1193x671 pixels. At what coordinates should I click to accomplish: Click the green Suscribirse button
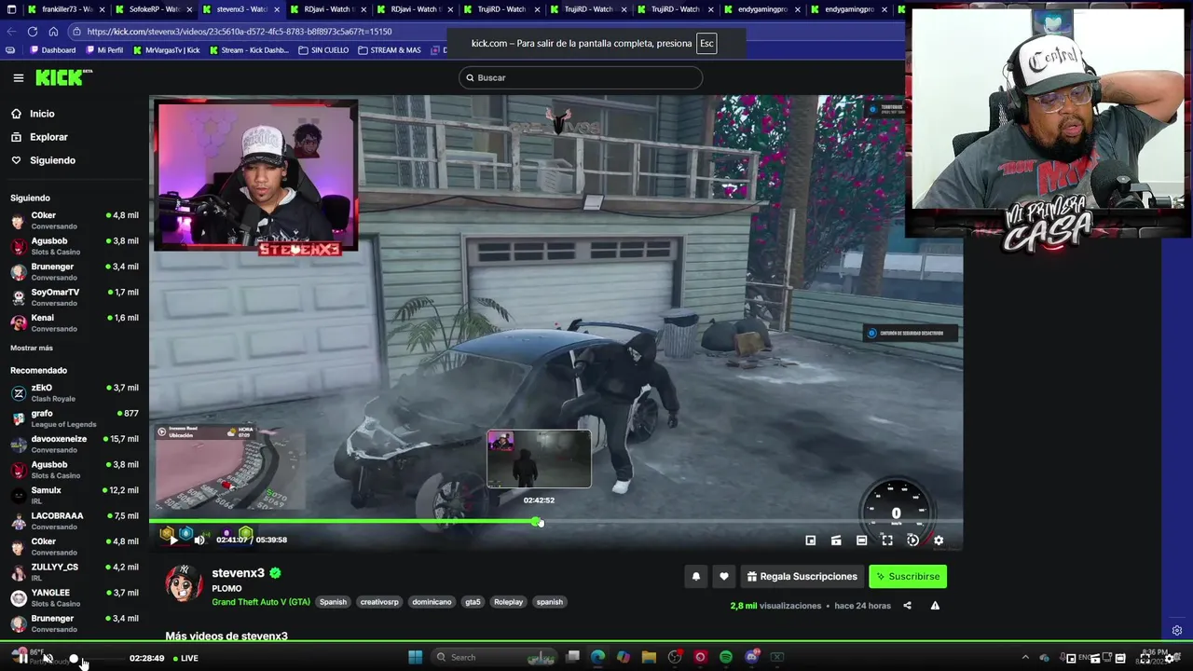[x=908, y=577]
